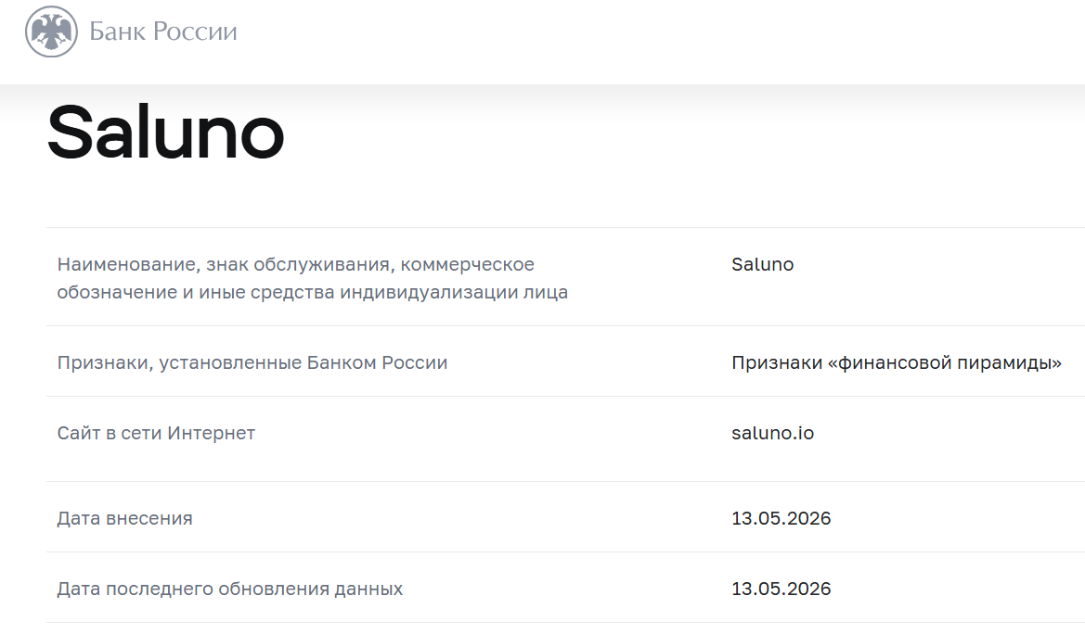Click the large Saluno page heading
The image size is (1085, 634).
coord(166,132)
